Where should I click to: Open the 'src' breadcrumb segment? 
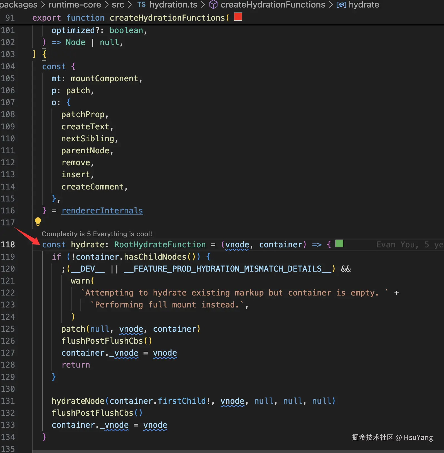(x=118, y=5)
